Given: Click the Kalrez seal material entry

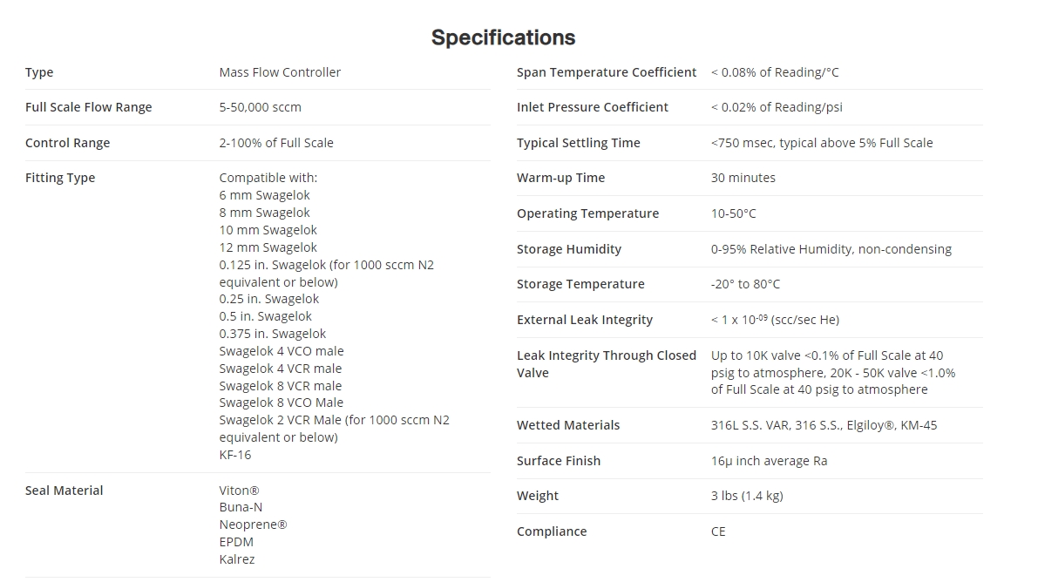Looking at the screenshot, I should click(x=237, y=559).
